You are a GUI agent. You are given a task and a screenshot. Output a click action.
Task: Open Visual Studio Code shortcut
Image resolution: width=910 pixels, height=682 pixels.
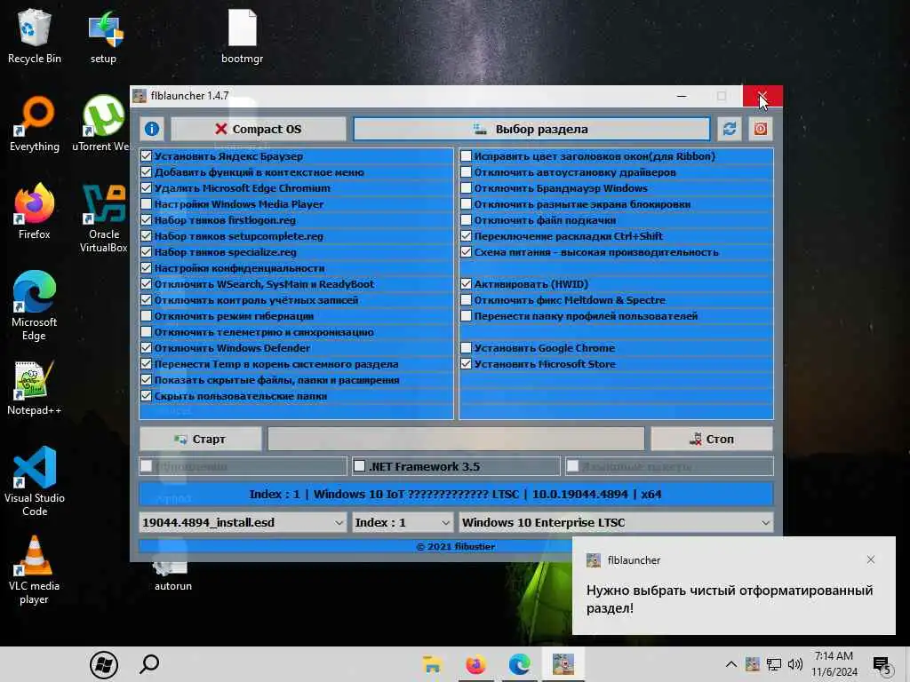35,480
